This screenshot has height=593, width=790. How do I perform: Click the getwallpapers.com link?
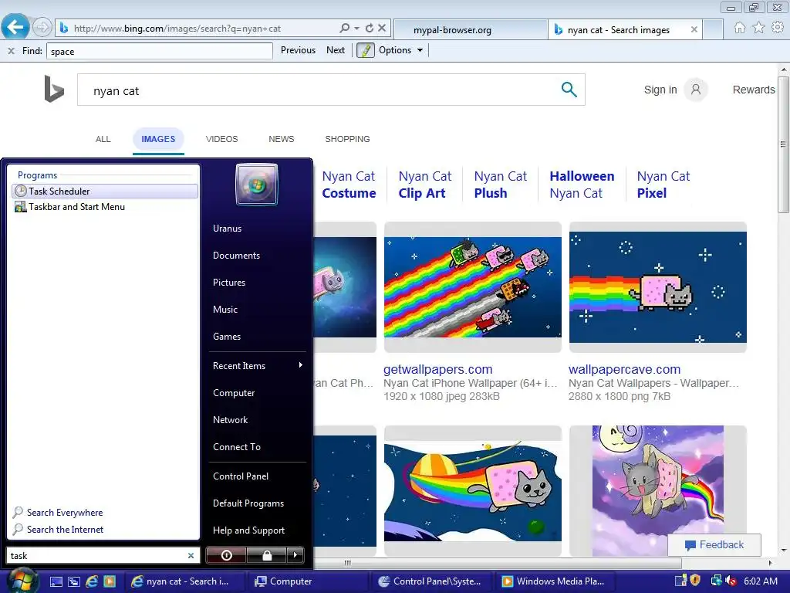pyautogui.click(x=438, y=369)
